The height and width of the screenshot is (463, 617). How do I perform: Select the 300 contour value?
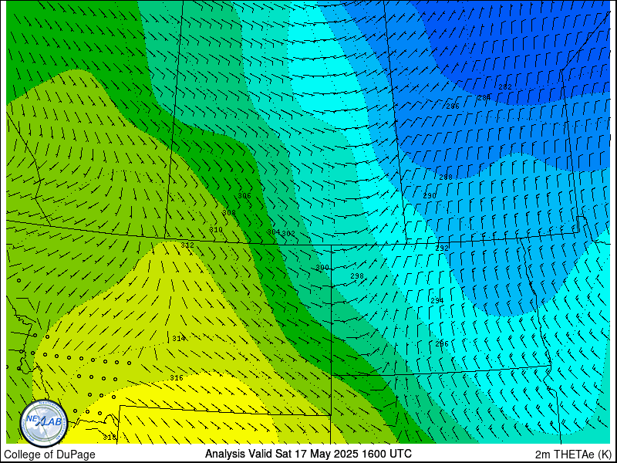322,268
